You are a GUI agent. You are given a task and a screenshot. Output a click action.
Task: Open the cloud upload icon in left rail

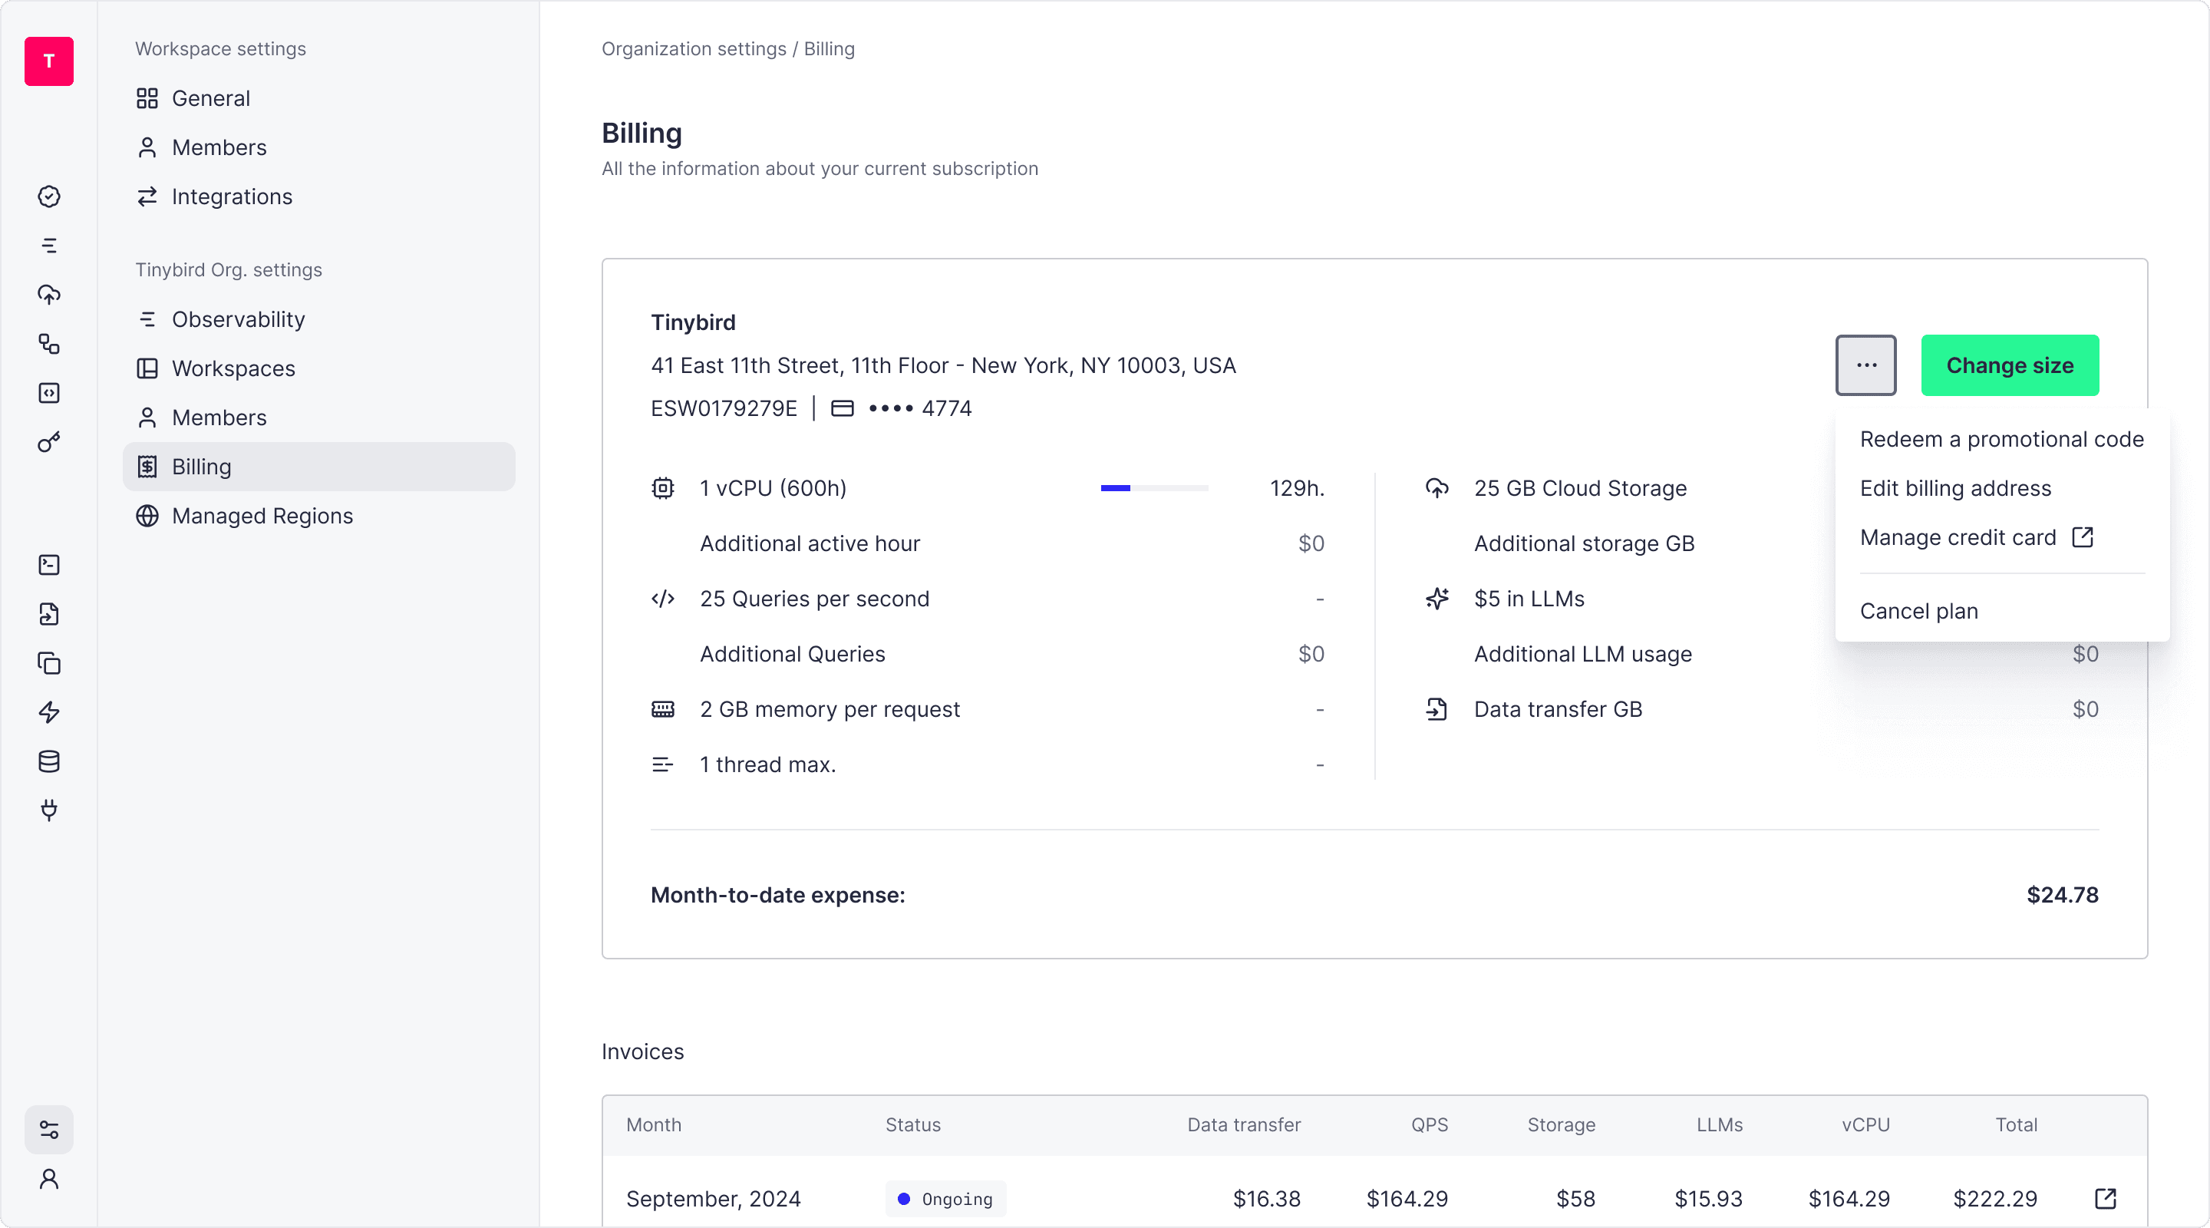49,295
